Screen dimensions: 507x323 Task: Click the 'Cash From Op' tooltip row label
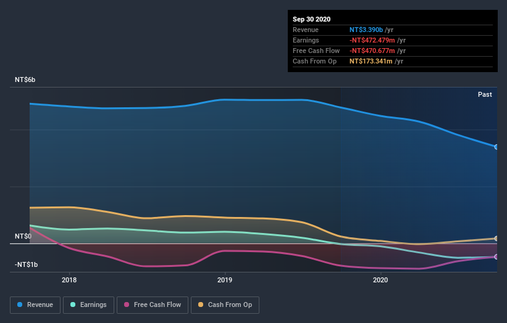(x=314, y=61)
